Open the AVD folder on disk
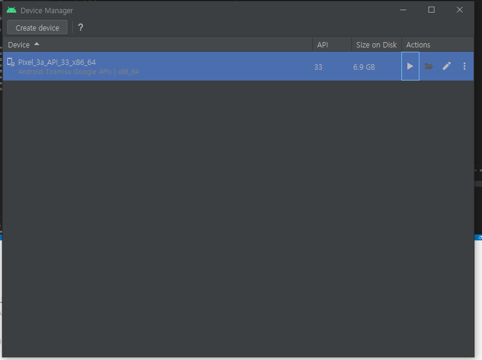 point(428,66)
